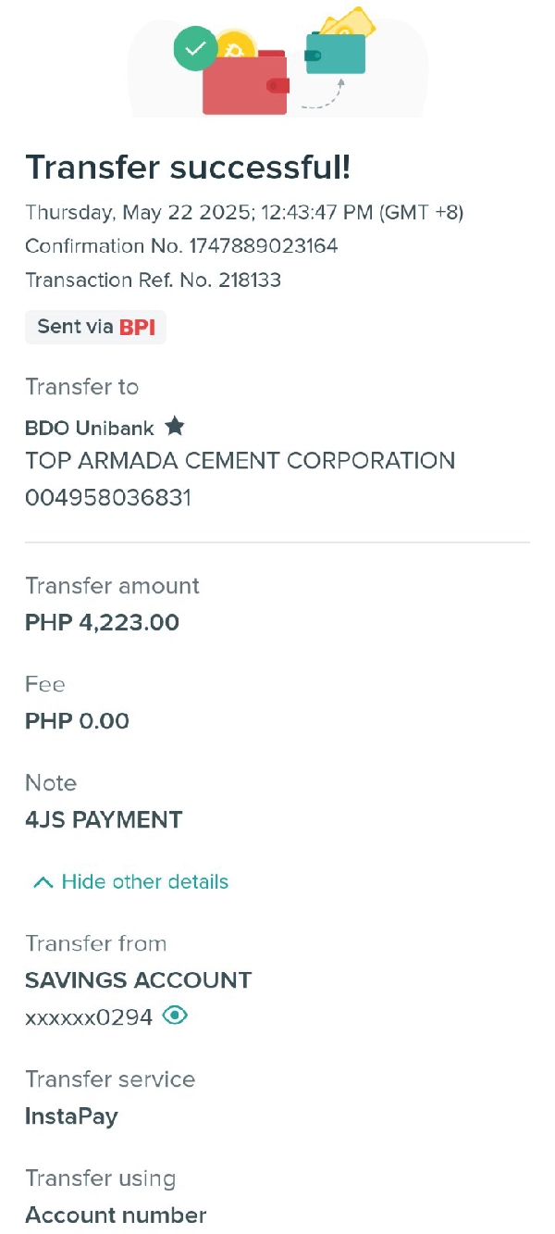Tap the Sent via BPI badge
Viewport: 555px width, 1234px height.
click(x=95, y=327)
